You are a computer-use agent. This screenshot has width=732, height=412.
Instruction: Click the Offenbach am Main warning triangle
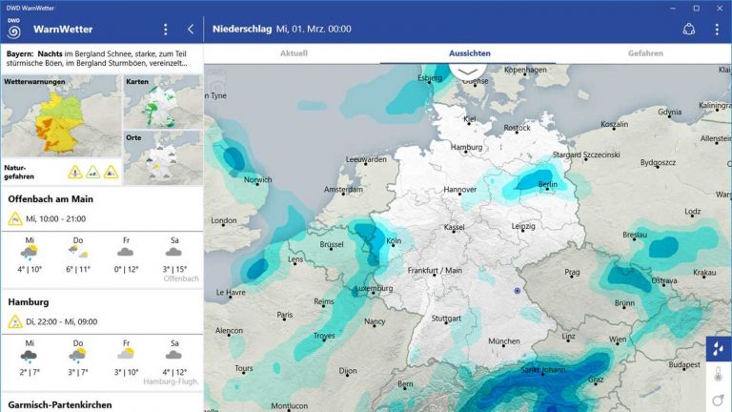(x=15, y=218)
